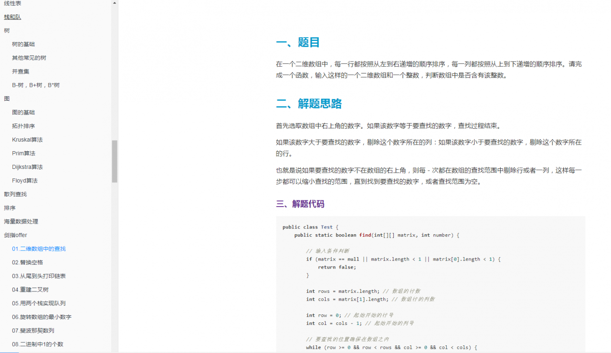The width and height of the screenshot is (611, 353).
Task: Click the '// 输入条件判断' code comment
Action: point(328,251)
